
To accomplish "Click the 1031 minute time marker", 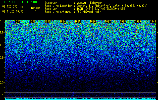I will 17,21.
